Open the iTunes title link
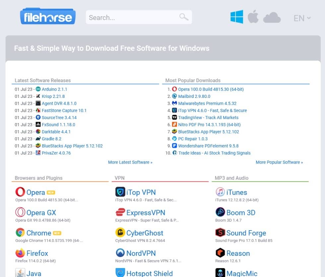 coord(237,192)
